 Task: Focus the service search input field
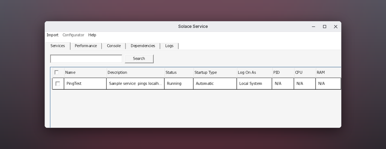click(x=86, y=59)
